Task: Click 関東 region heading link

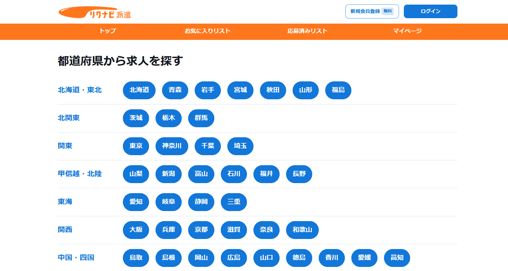Action: tap(65, 146)
